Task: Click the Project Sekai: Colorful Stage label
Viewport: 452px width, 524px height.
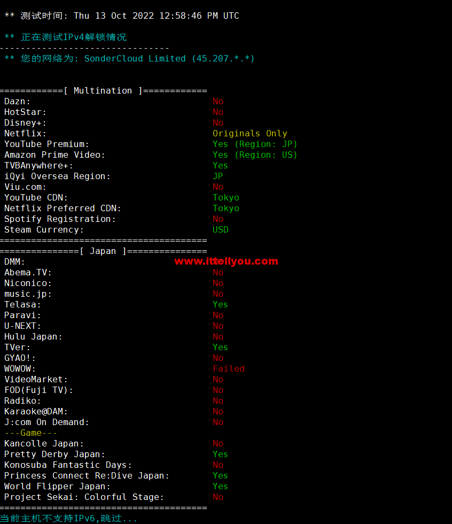Action: click(84, 497)
